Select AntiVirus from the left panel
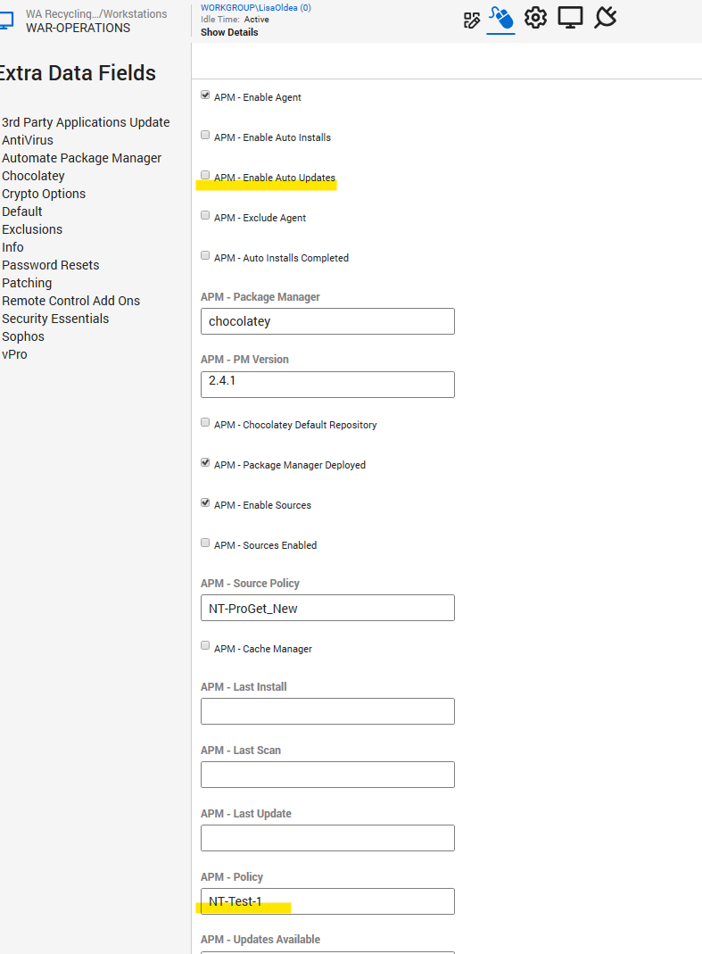The height and width of the screenshot is (954, 702). (x=27, y=140)
